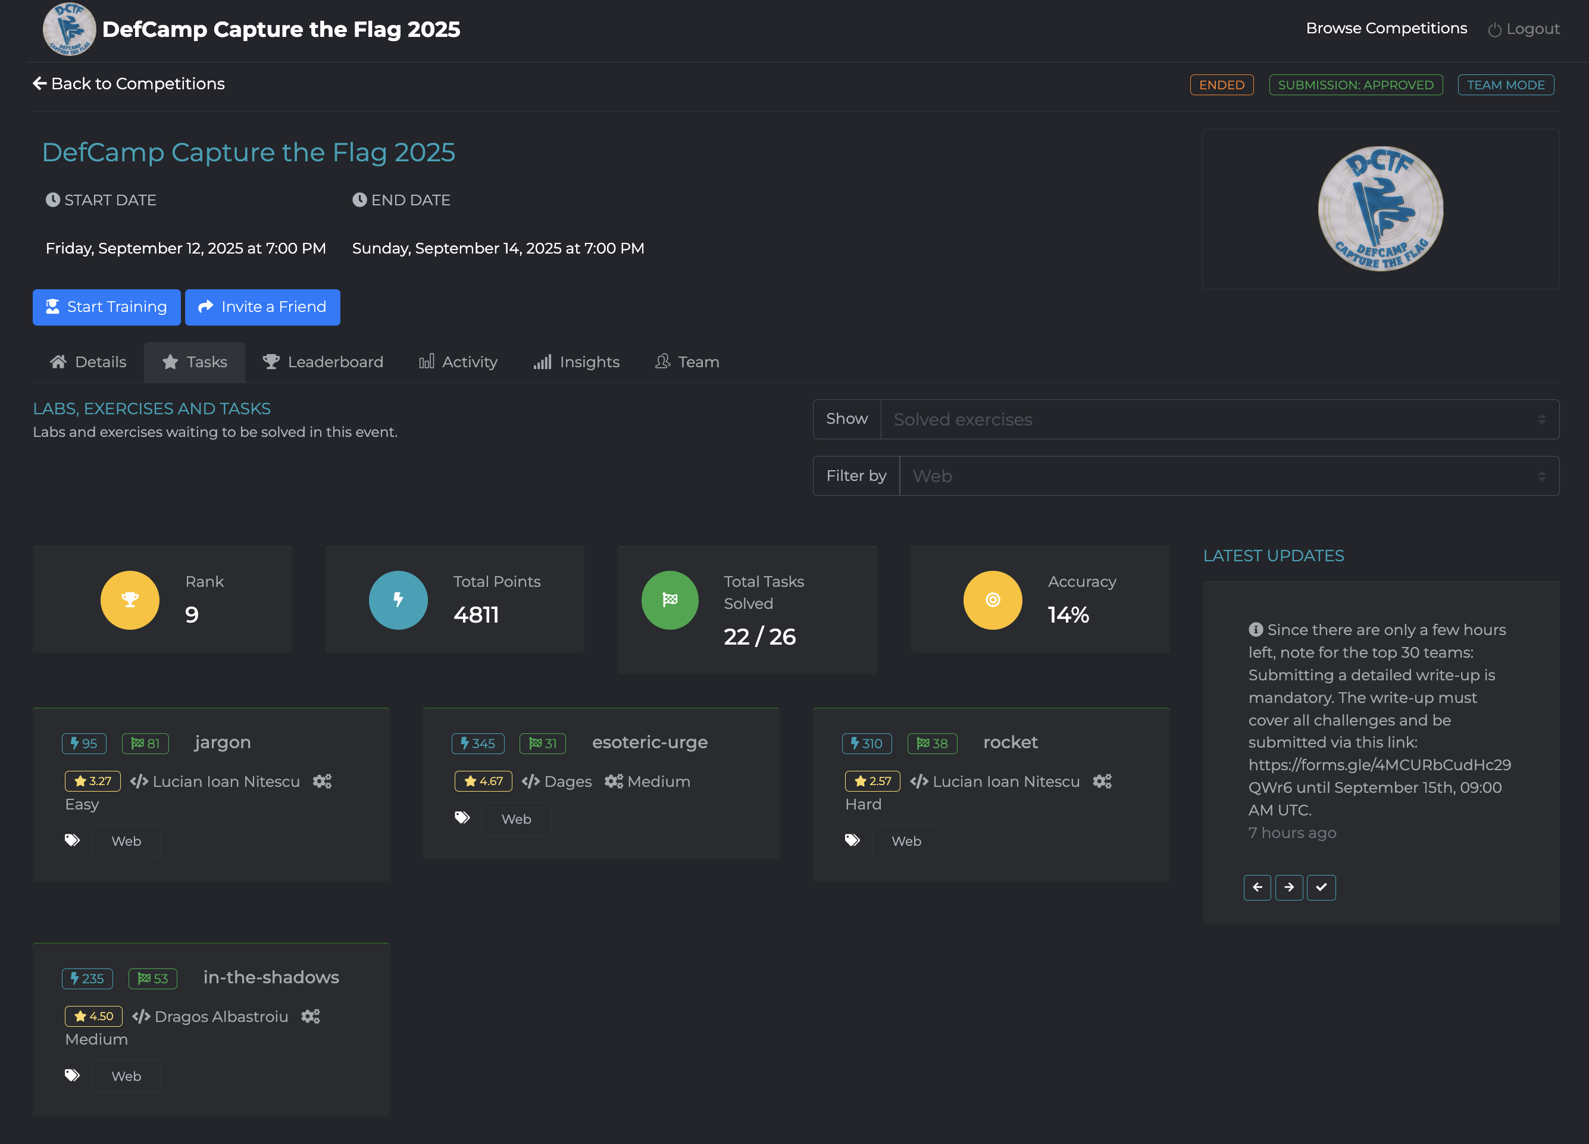Click the green Total Tasks Solved flag icon
This screenshot has width=1589, height=1144.
coord(670,599)
